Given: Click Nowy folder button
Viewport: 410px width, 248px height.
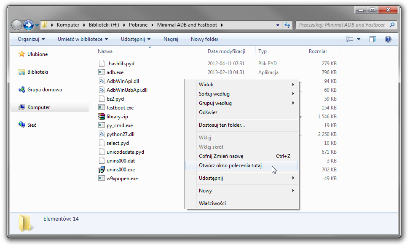Looking at the screenshot, I should (204, 39).
